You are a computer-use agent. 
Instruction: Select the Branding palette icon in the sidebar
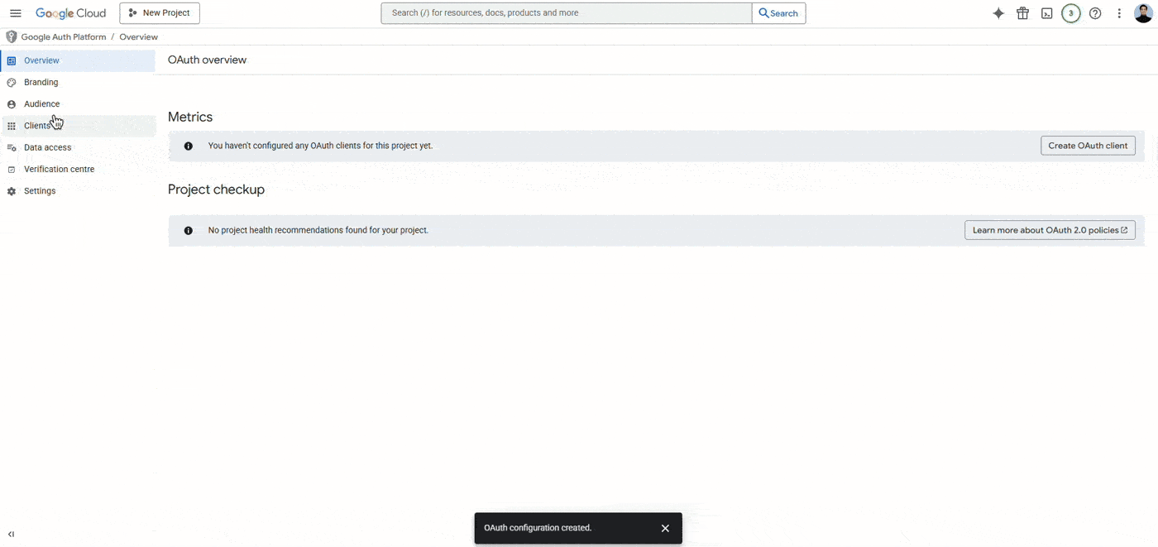11,82
